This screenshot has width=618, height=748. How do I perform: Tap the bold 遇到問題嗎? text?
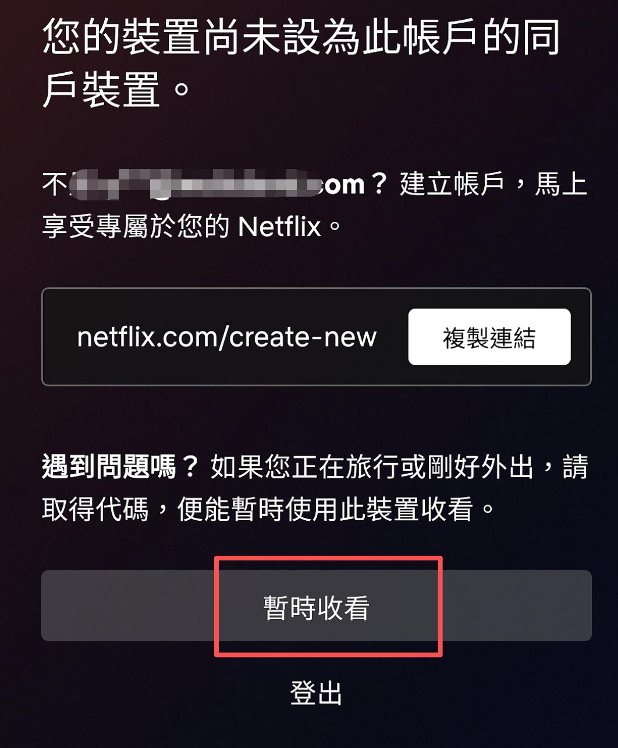point(120,467)
